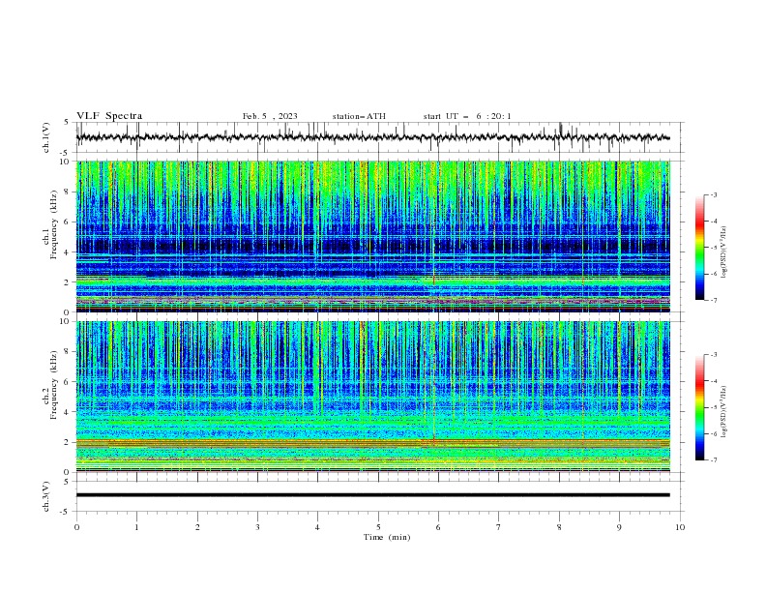Click the upper colorbar "-3" tick label
This screenshot has width=766, height=592.
pos(713,194)
